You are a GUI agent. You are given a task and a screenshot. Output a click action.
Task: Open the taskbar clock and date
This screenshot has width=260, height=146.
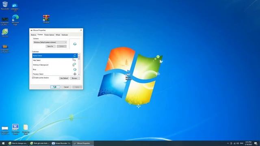[248, 143]
